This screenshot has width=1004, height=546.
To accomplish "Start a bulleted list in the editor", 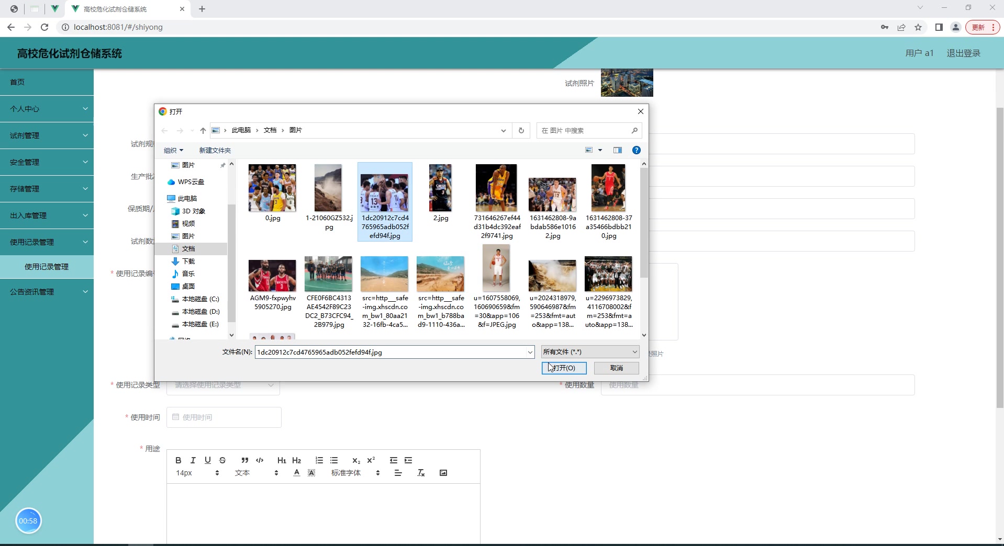I will point(334,460).
